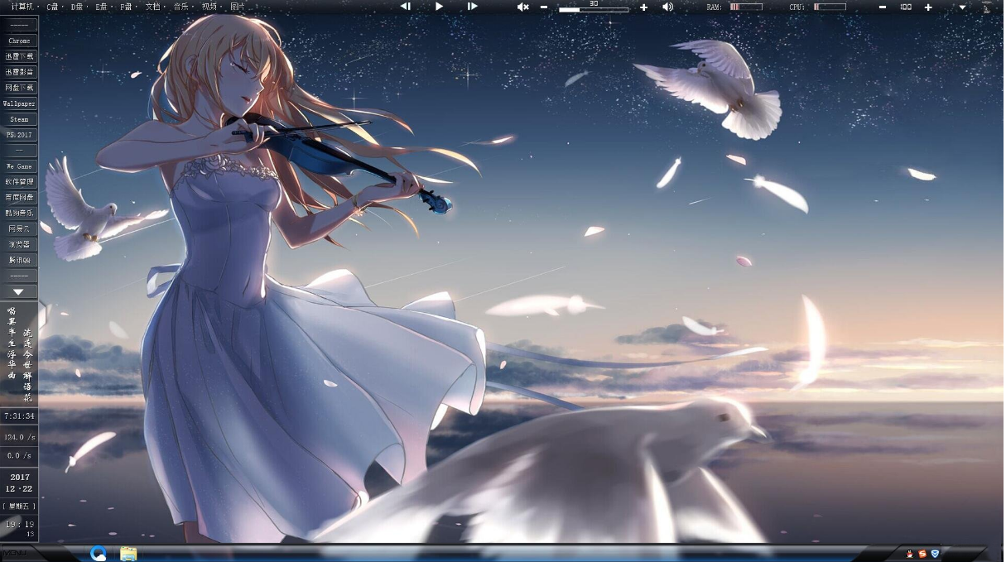
Task: Click the plus button next to the 100 value
Action: (x=928, y=7)
